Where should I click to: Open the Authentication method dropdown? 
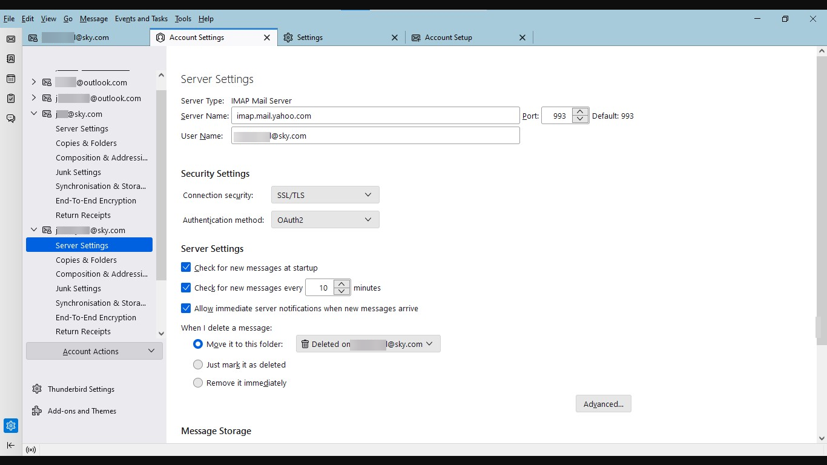click(x=325, y=219)
